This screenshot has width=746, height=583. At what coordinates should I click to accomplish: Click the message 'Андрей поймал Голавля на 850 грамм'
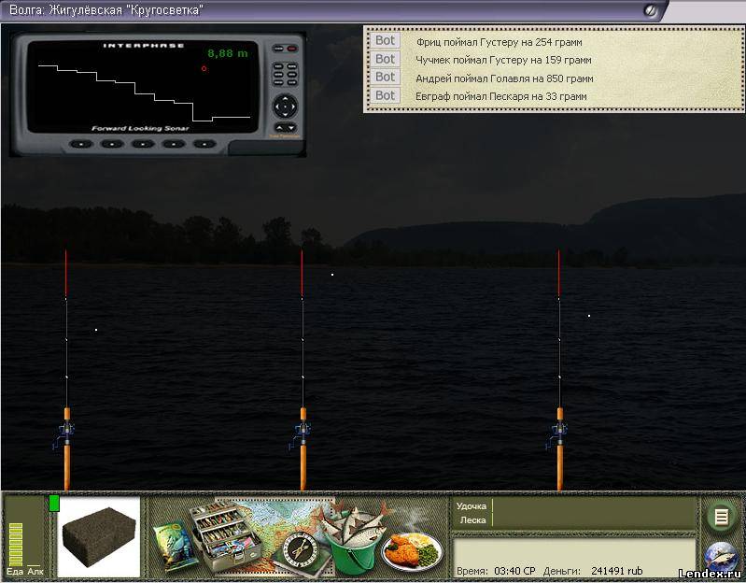[504, 78]
